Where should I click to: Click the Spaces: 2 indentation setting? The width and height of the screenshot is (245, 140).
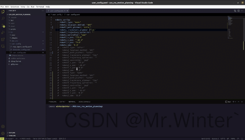click(215, 139)
